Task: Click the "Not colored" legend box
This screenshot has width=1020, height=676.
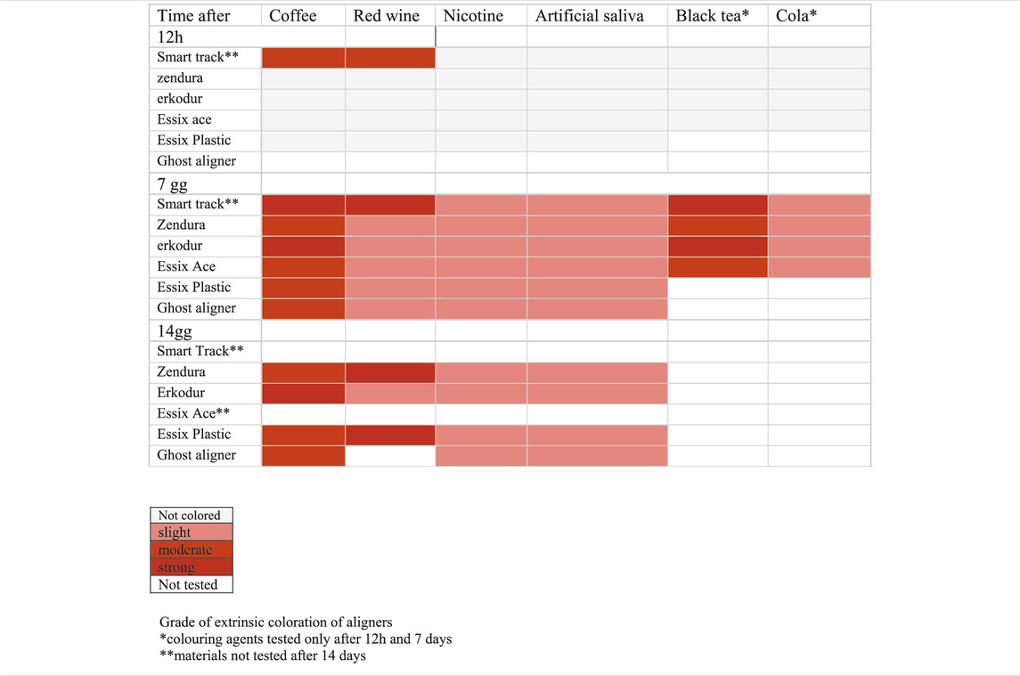Action: [192, 516]
